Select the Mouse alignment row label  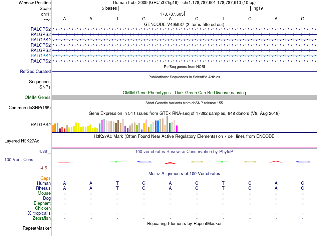coord(44,193)
